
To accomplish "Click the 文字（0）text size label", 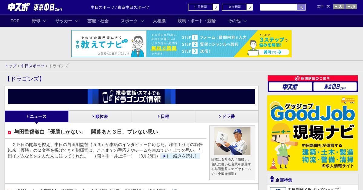I will [324, 7].
